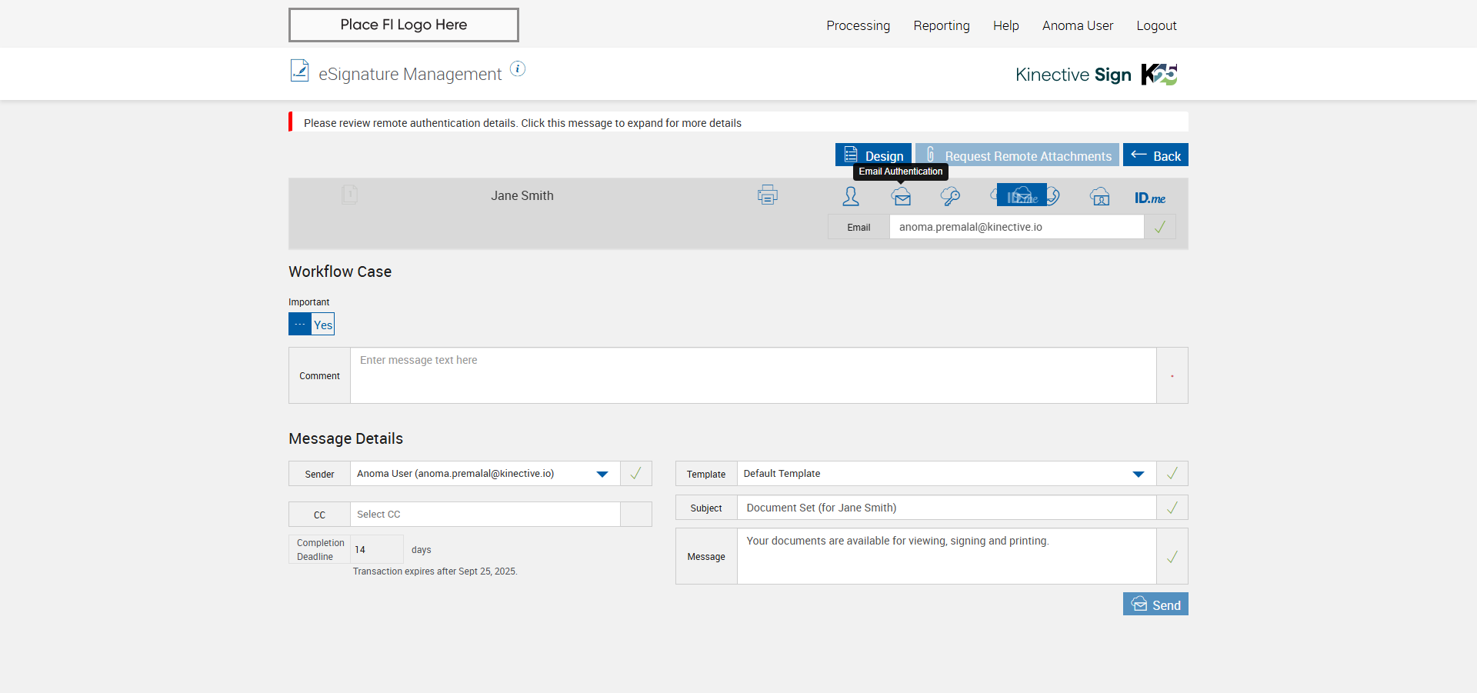Open the Reporting menu
Screen dimensions: 1477x693
tap(941, 25)
